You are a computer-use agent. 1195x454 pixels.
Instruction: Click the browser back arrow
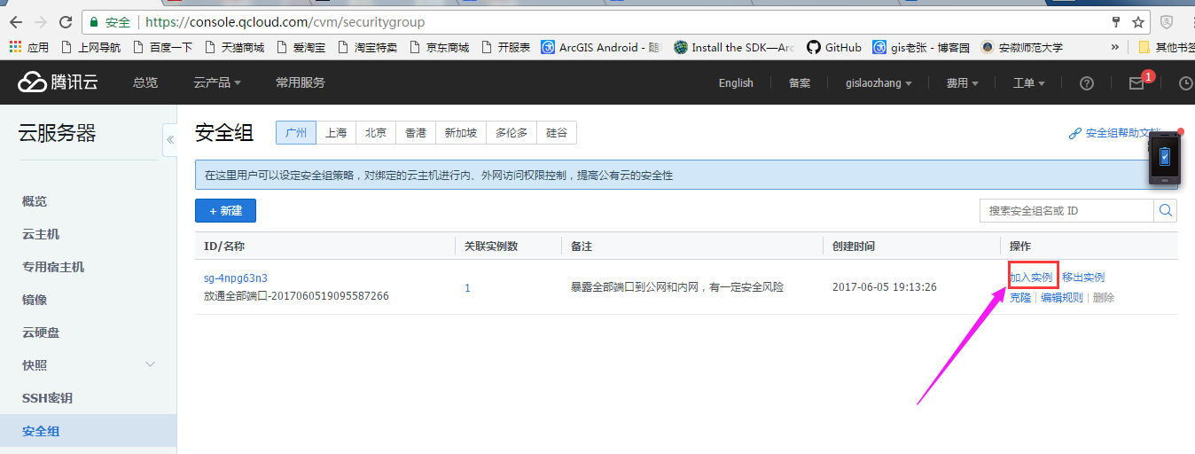[x=16, y=22]
